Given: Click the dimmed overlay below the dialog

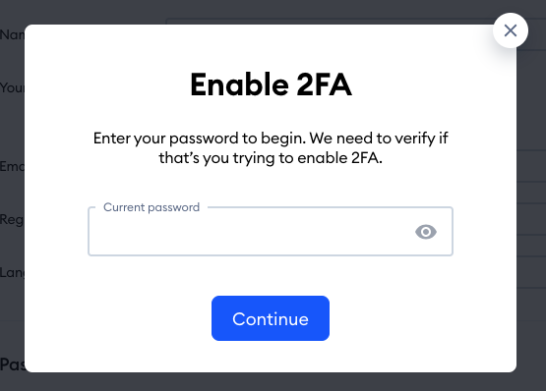Looking at the screenshot, I should click(273, 382).
